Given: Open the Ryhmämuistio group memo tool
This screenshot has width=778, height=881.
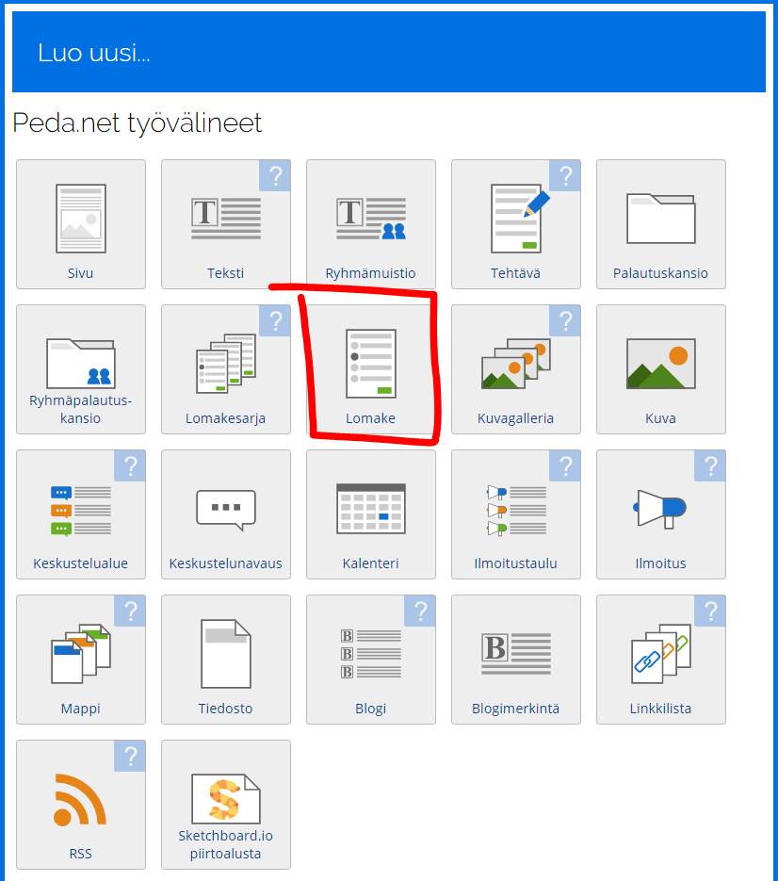Looking at the screenshot, I should point(371,224).
